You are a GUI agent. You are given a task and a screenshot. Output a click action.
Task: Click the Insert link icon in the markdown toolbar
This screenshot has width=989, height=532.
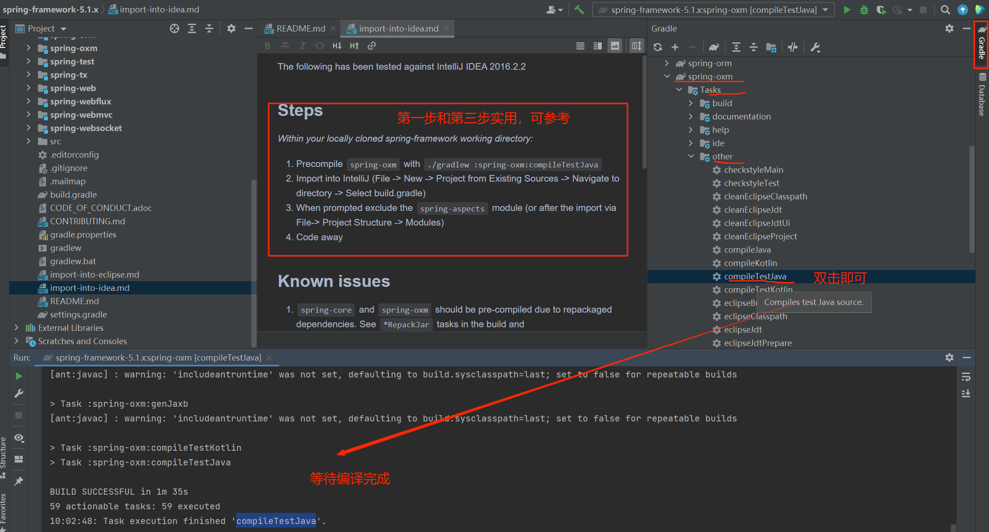[x=372, y=46]
